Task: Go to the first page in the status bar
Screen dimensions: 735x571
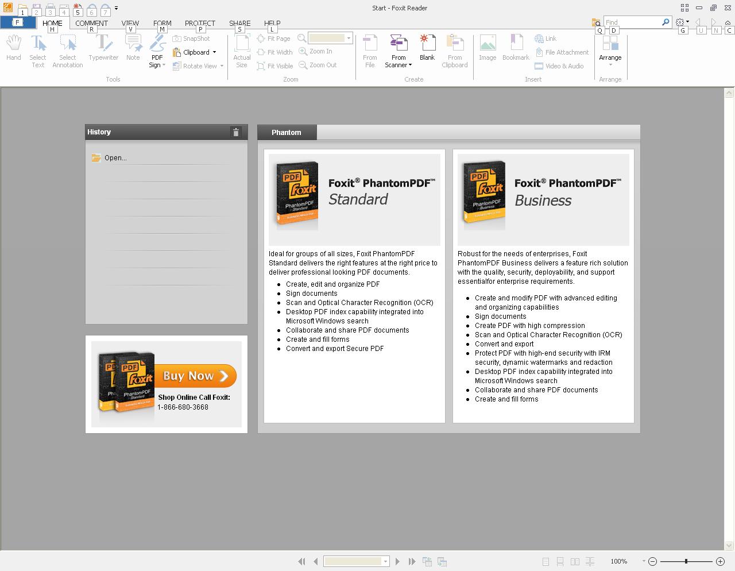Action: 301,561
